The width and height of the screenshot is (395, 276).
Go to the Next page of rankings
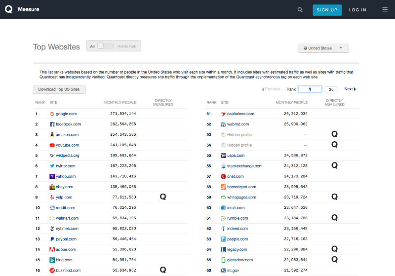point(350,89)
